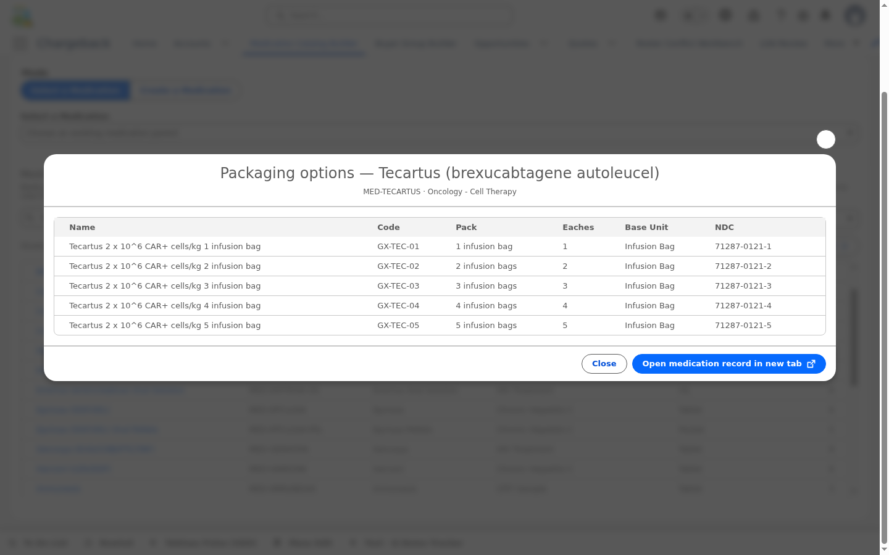Click the page's vertical scrollbar thumb

click(x=884, y=316)
